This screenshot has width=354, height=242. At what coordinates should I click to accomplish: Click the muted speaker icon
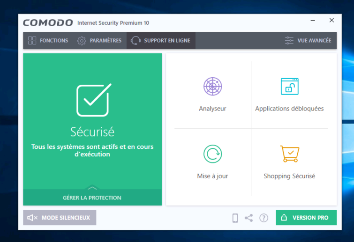coord(32,218)
